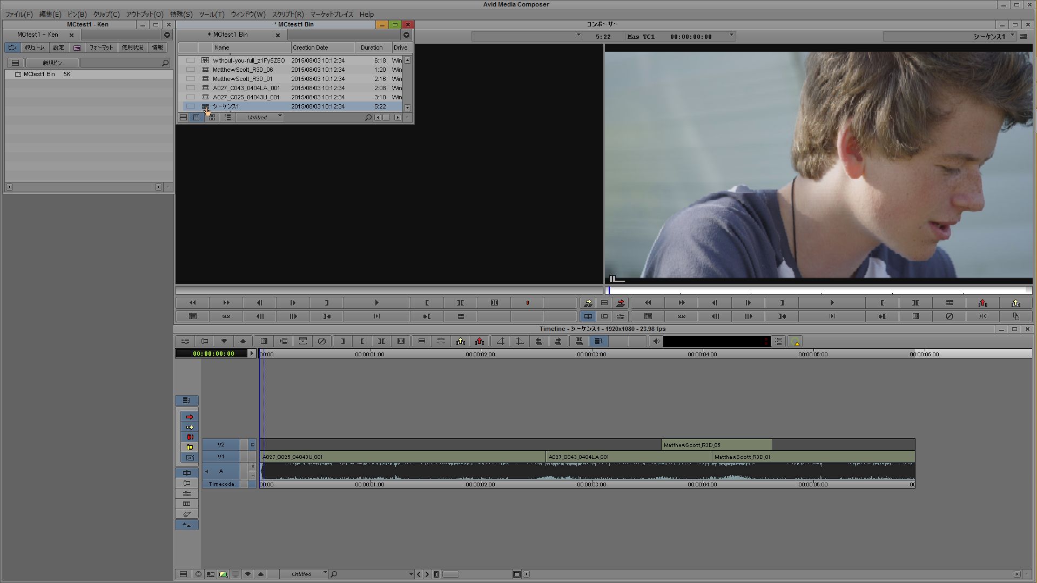Open the 使用状況 tab button
Viewport: 1037px width, 583px height.
[x=132, y=48]
